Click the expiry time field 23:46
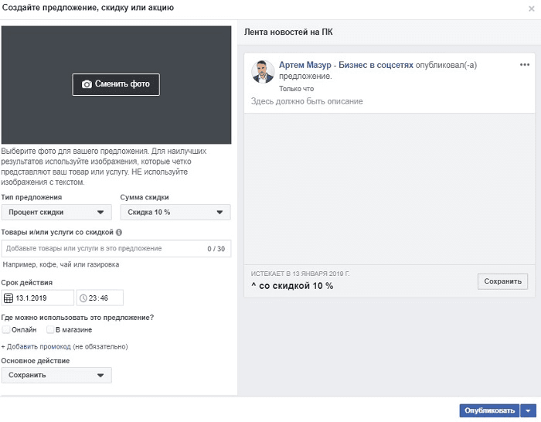This screenshot has width=541, height=422. pyautogui.click(x=100, y=298)
